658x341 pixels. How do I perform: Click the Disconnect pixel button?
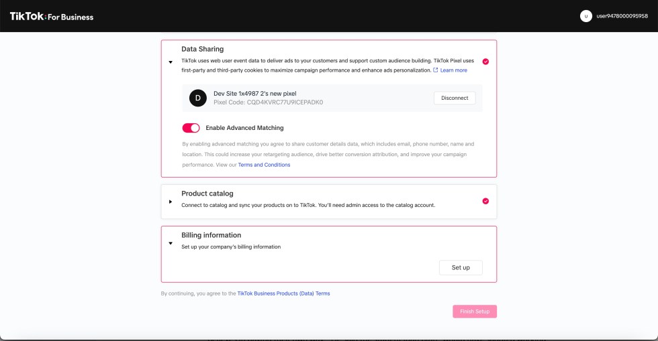pos(455,98)
